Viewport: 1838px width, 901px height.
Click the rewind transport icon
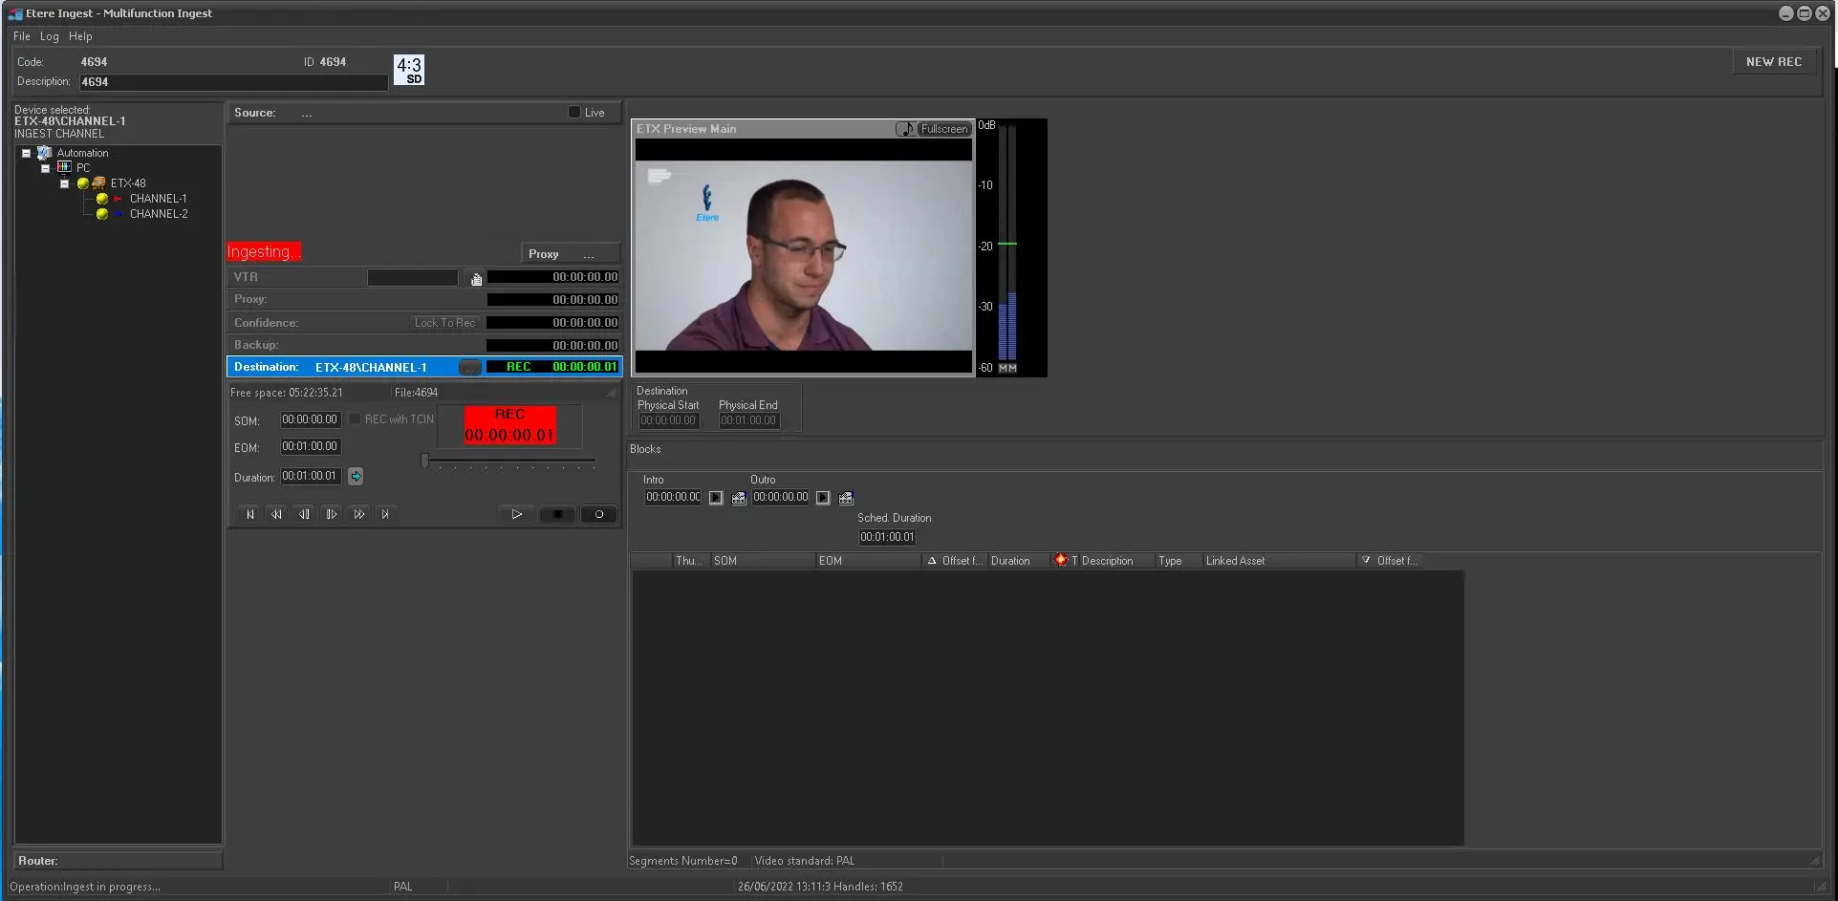coord(276,514)
